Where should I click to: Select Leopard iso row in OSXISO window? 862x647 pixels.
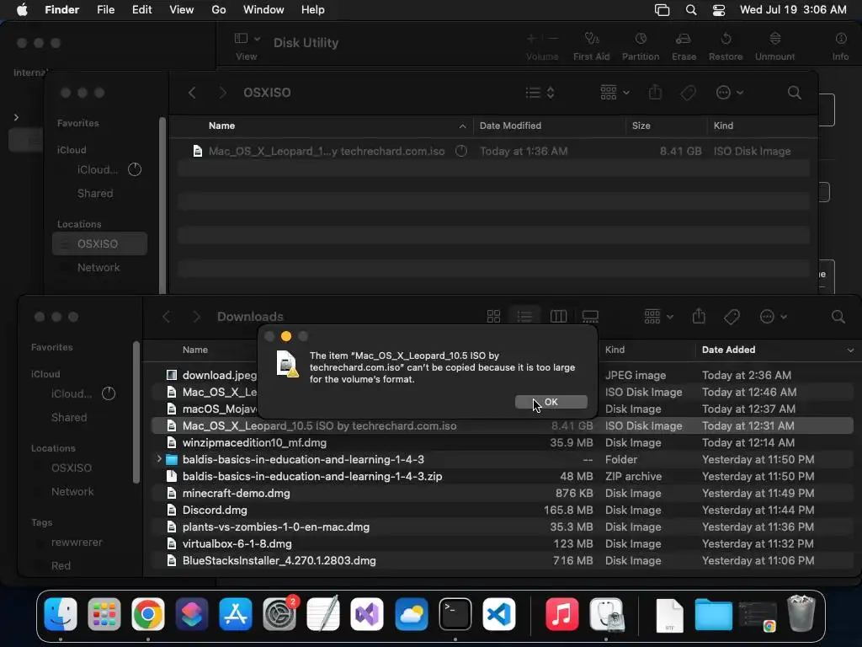[493, 151]
